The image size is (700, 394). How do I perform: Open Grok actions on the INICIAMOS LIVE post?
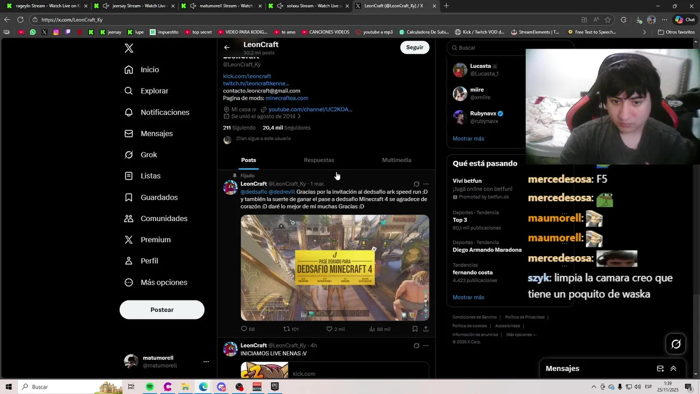click(x=417, y=346)
